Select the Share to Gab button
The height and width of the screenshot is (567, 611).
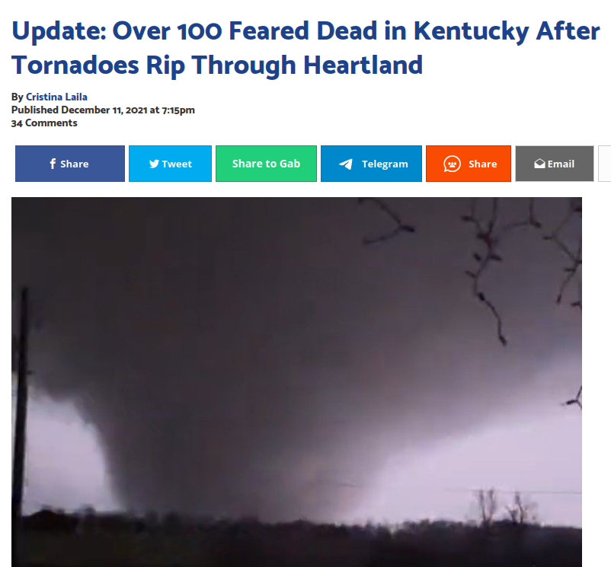click(x=266, y=164)
